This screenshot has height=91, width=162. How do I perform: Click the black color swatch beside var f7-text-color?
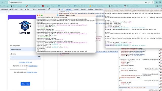coord(127,56)
